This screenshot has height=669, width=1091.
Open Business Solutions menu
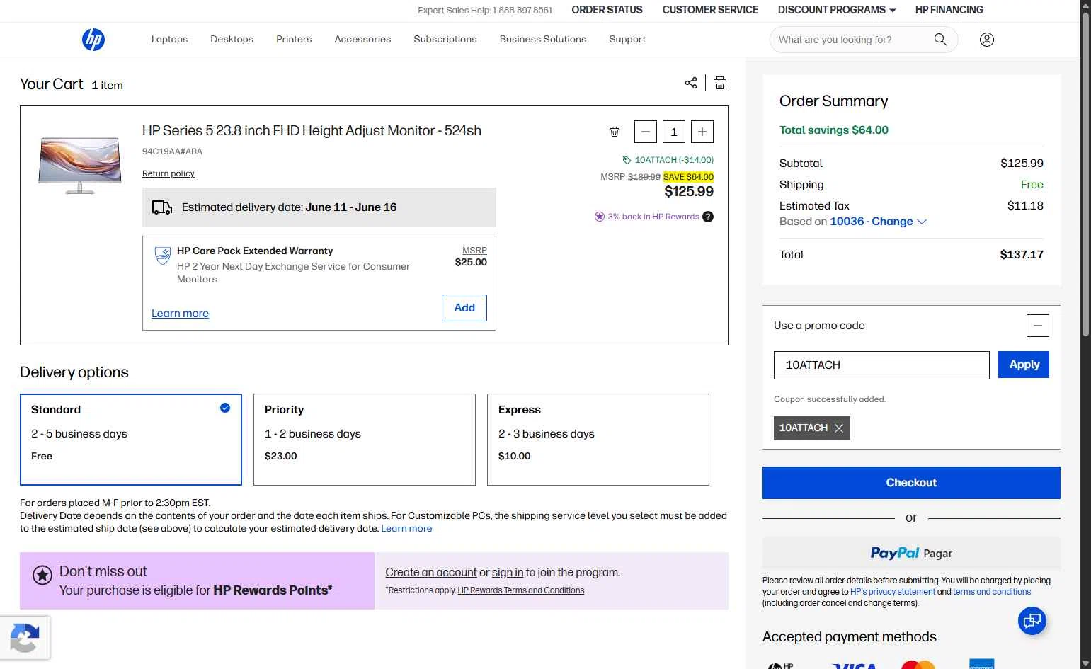pyautogui.click(x=543, y=40)
